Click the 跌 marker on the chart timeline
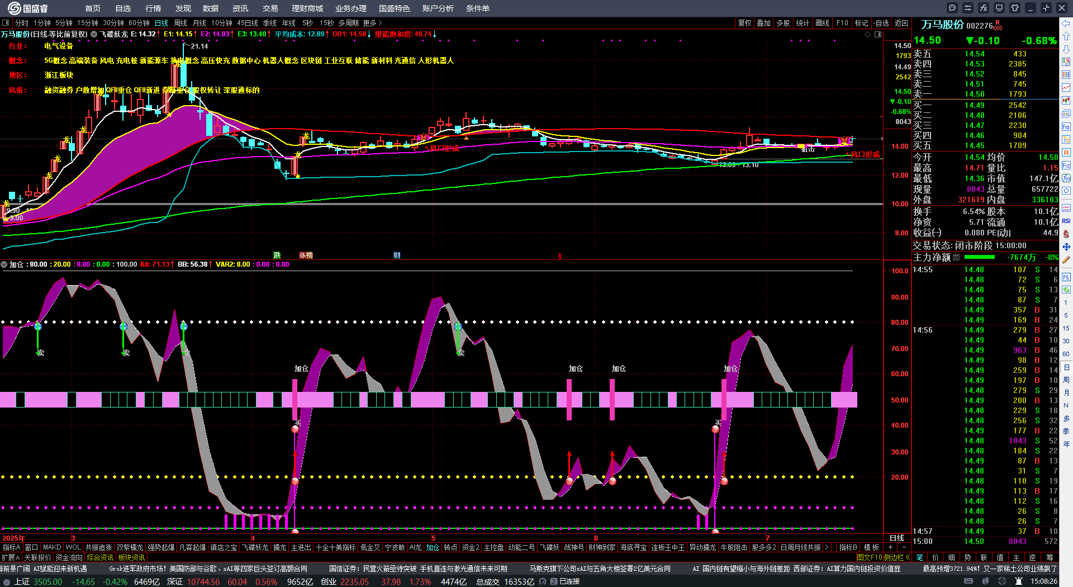 277,255
